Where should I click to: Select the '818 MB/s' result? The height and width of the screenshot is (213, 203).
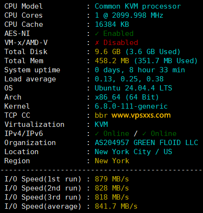point(112,197)
